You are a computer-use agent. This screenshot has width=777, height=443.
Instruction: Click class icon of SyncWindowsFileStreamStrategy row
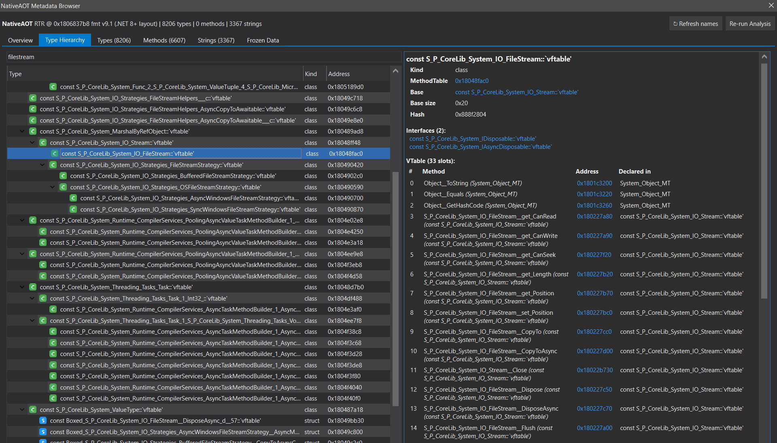coord(73,210)
